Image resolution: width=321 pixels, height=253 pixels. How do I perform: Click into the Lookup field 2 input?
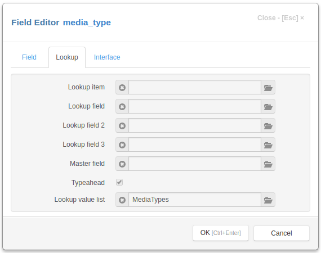195,126
